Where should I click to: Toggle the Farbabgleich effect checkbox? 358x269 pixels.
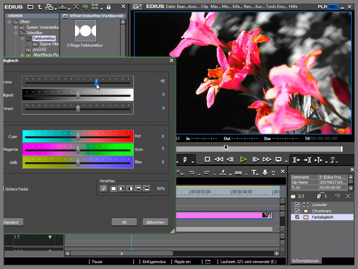coord(298,217)
